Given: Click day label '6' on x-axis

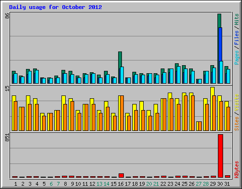Looking at the screenshot, I should [51, 184].
